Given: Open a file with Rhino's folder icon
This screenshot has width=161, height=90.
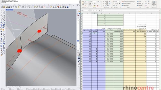Looking at the screenshot, I should (x=4, y=7).
